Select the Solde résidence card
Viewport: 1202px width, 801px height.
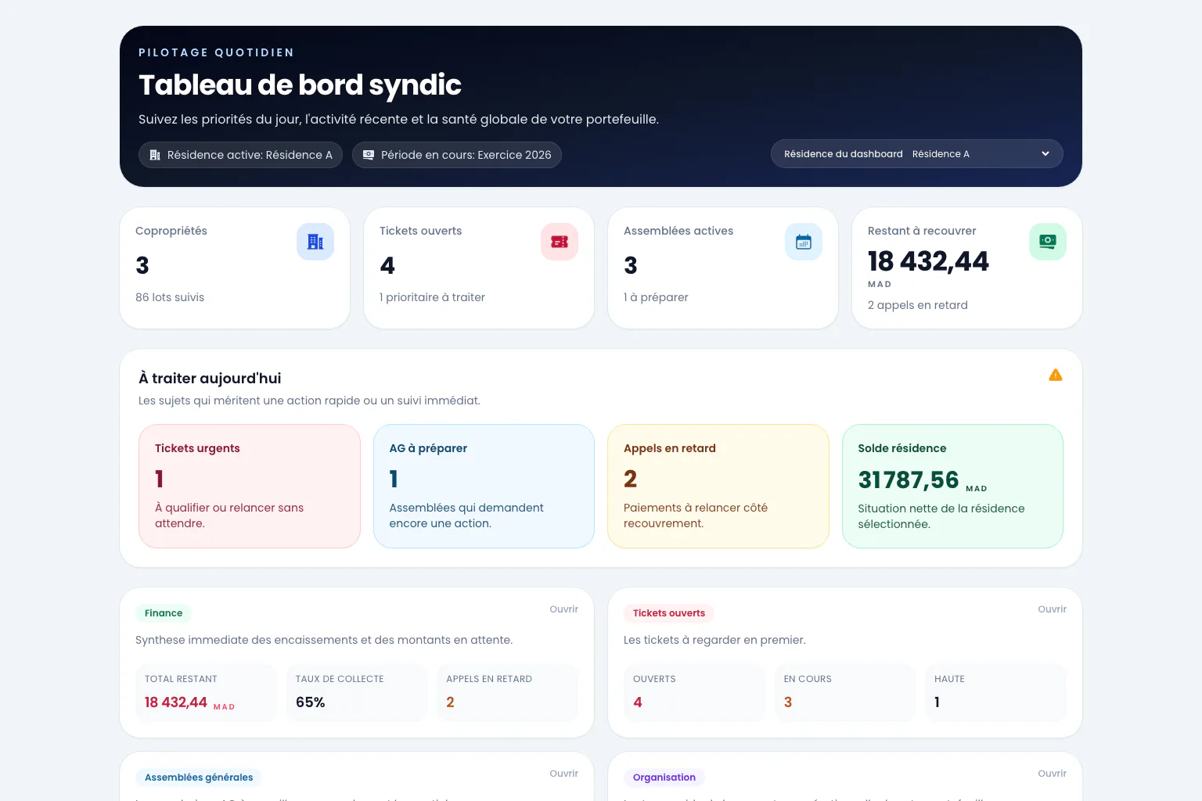click(952, 487)
